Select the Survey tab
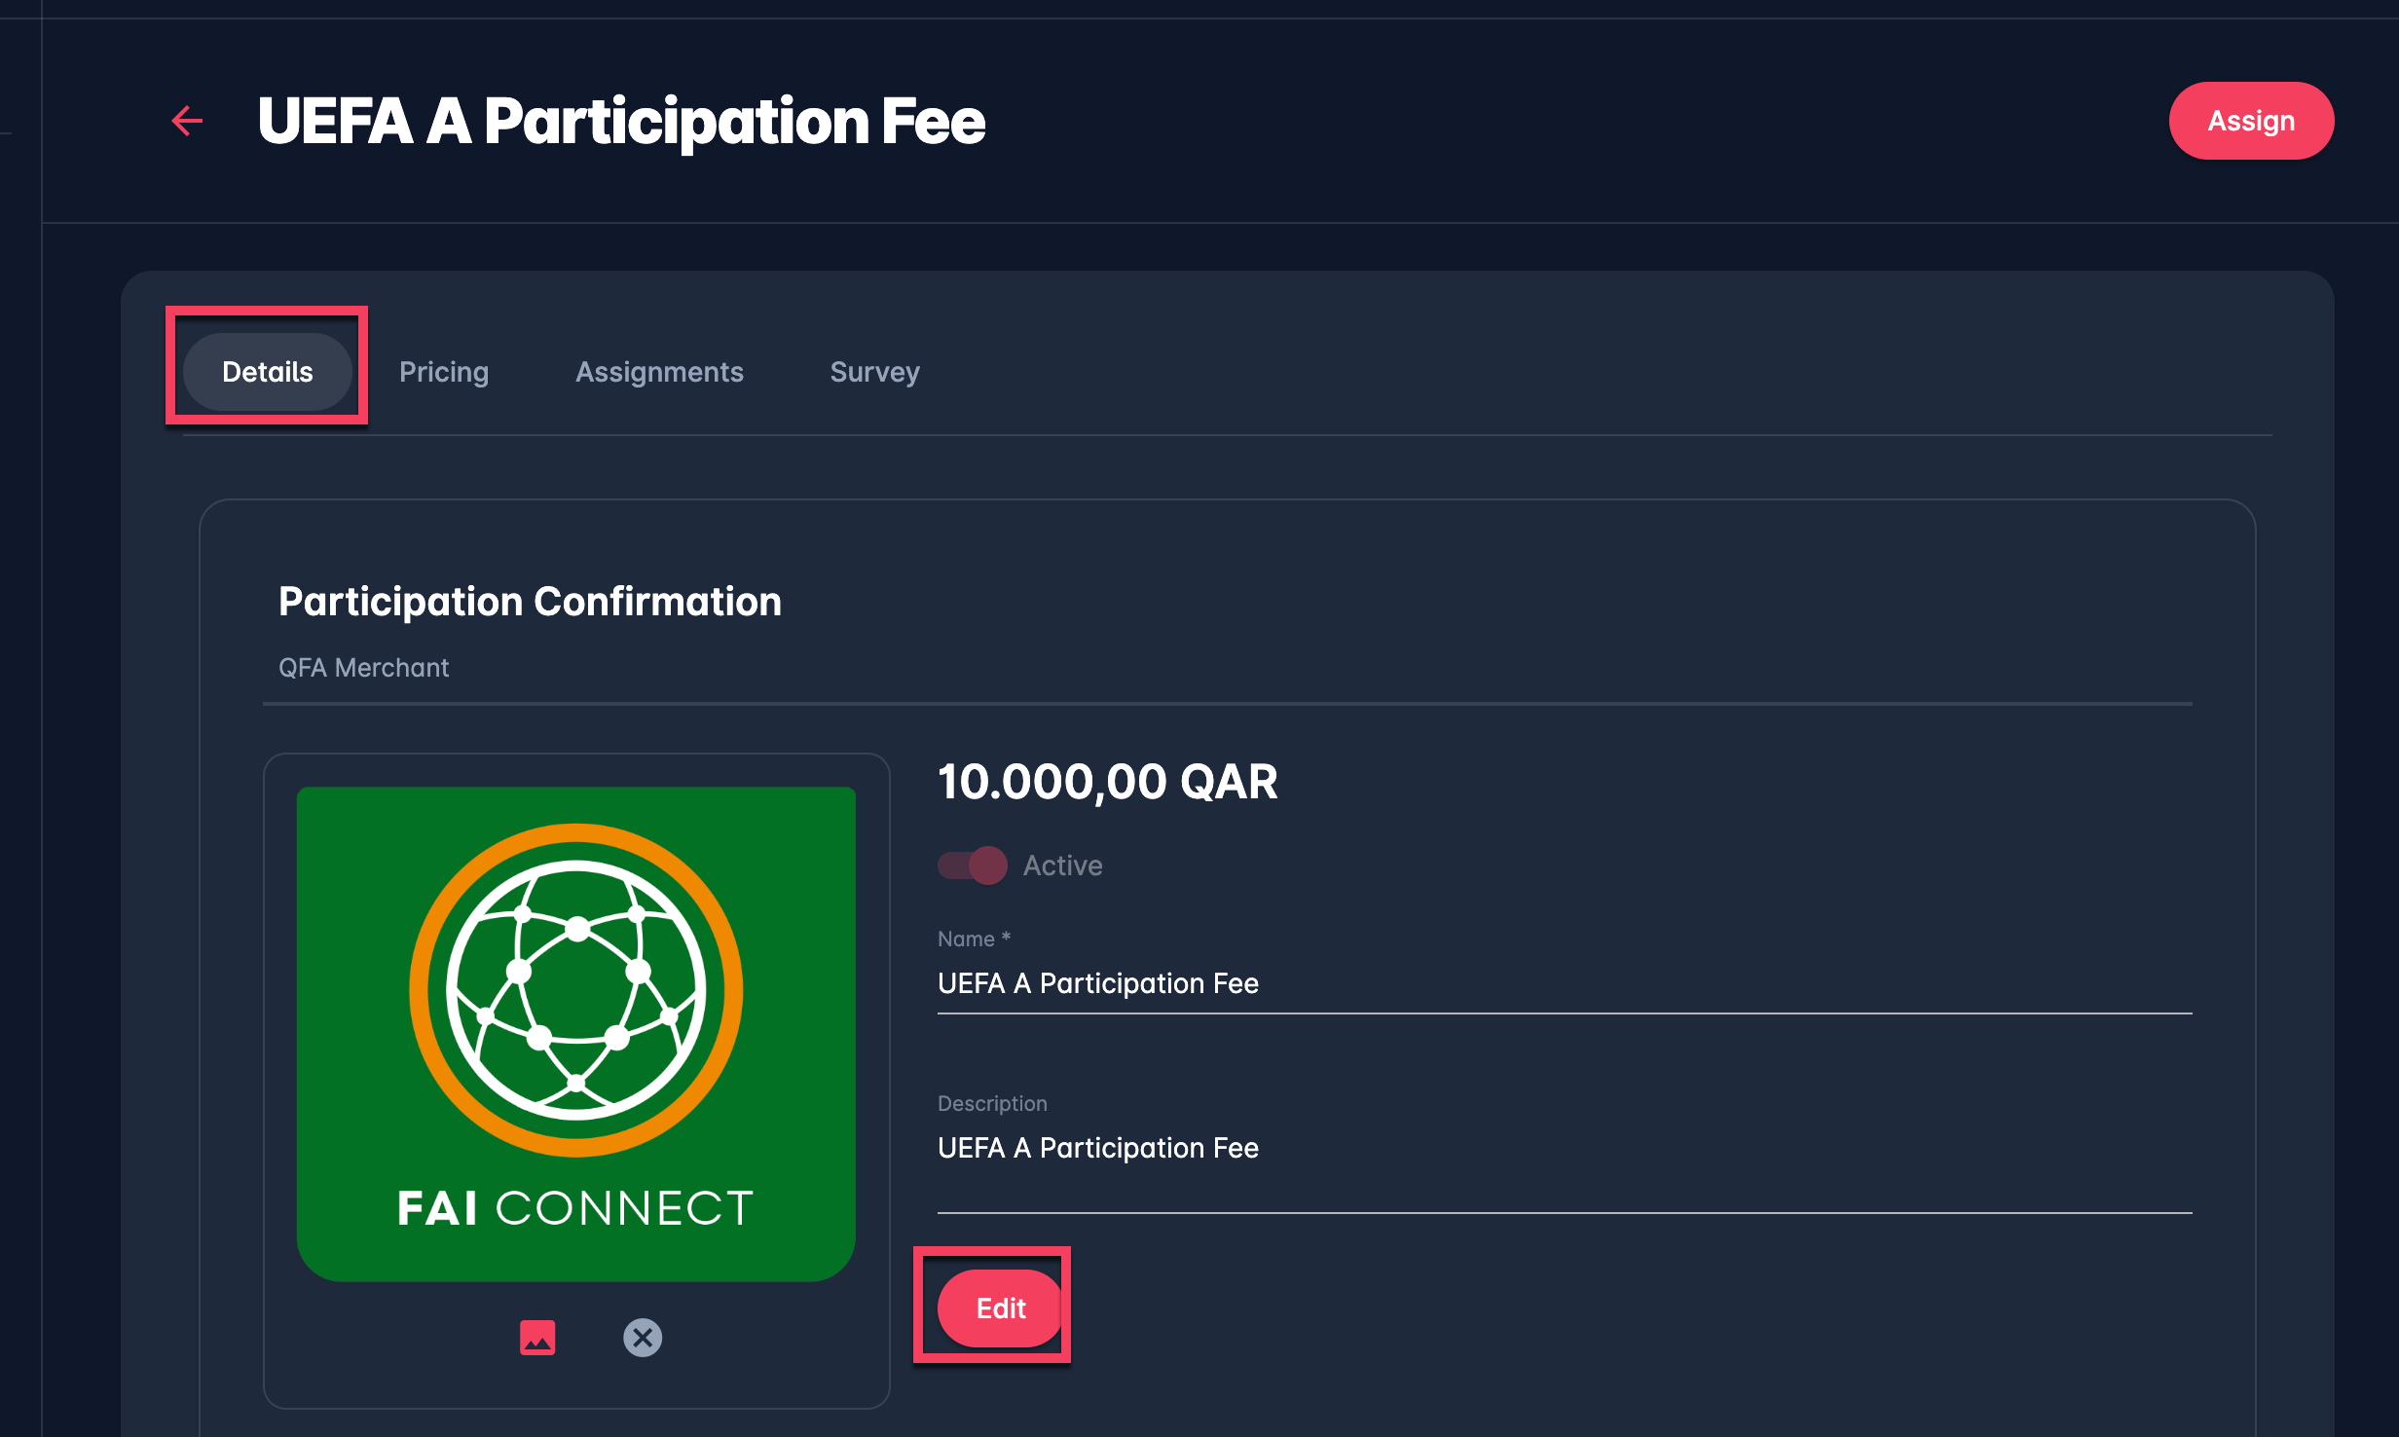The height and width of the screenshot is (1437, 2399). [874, 372]
